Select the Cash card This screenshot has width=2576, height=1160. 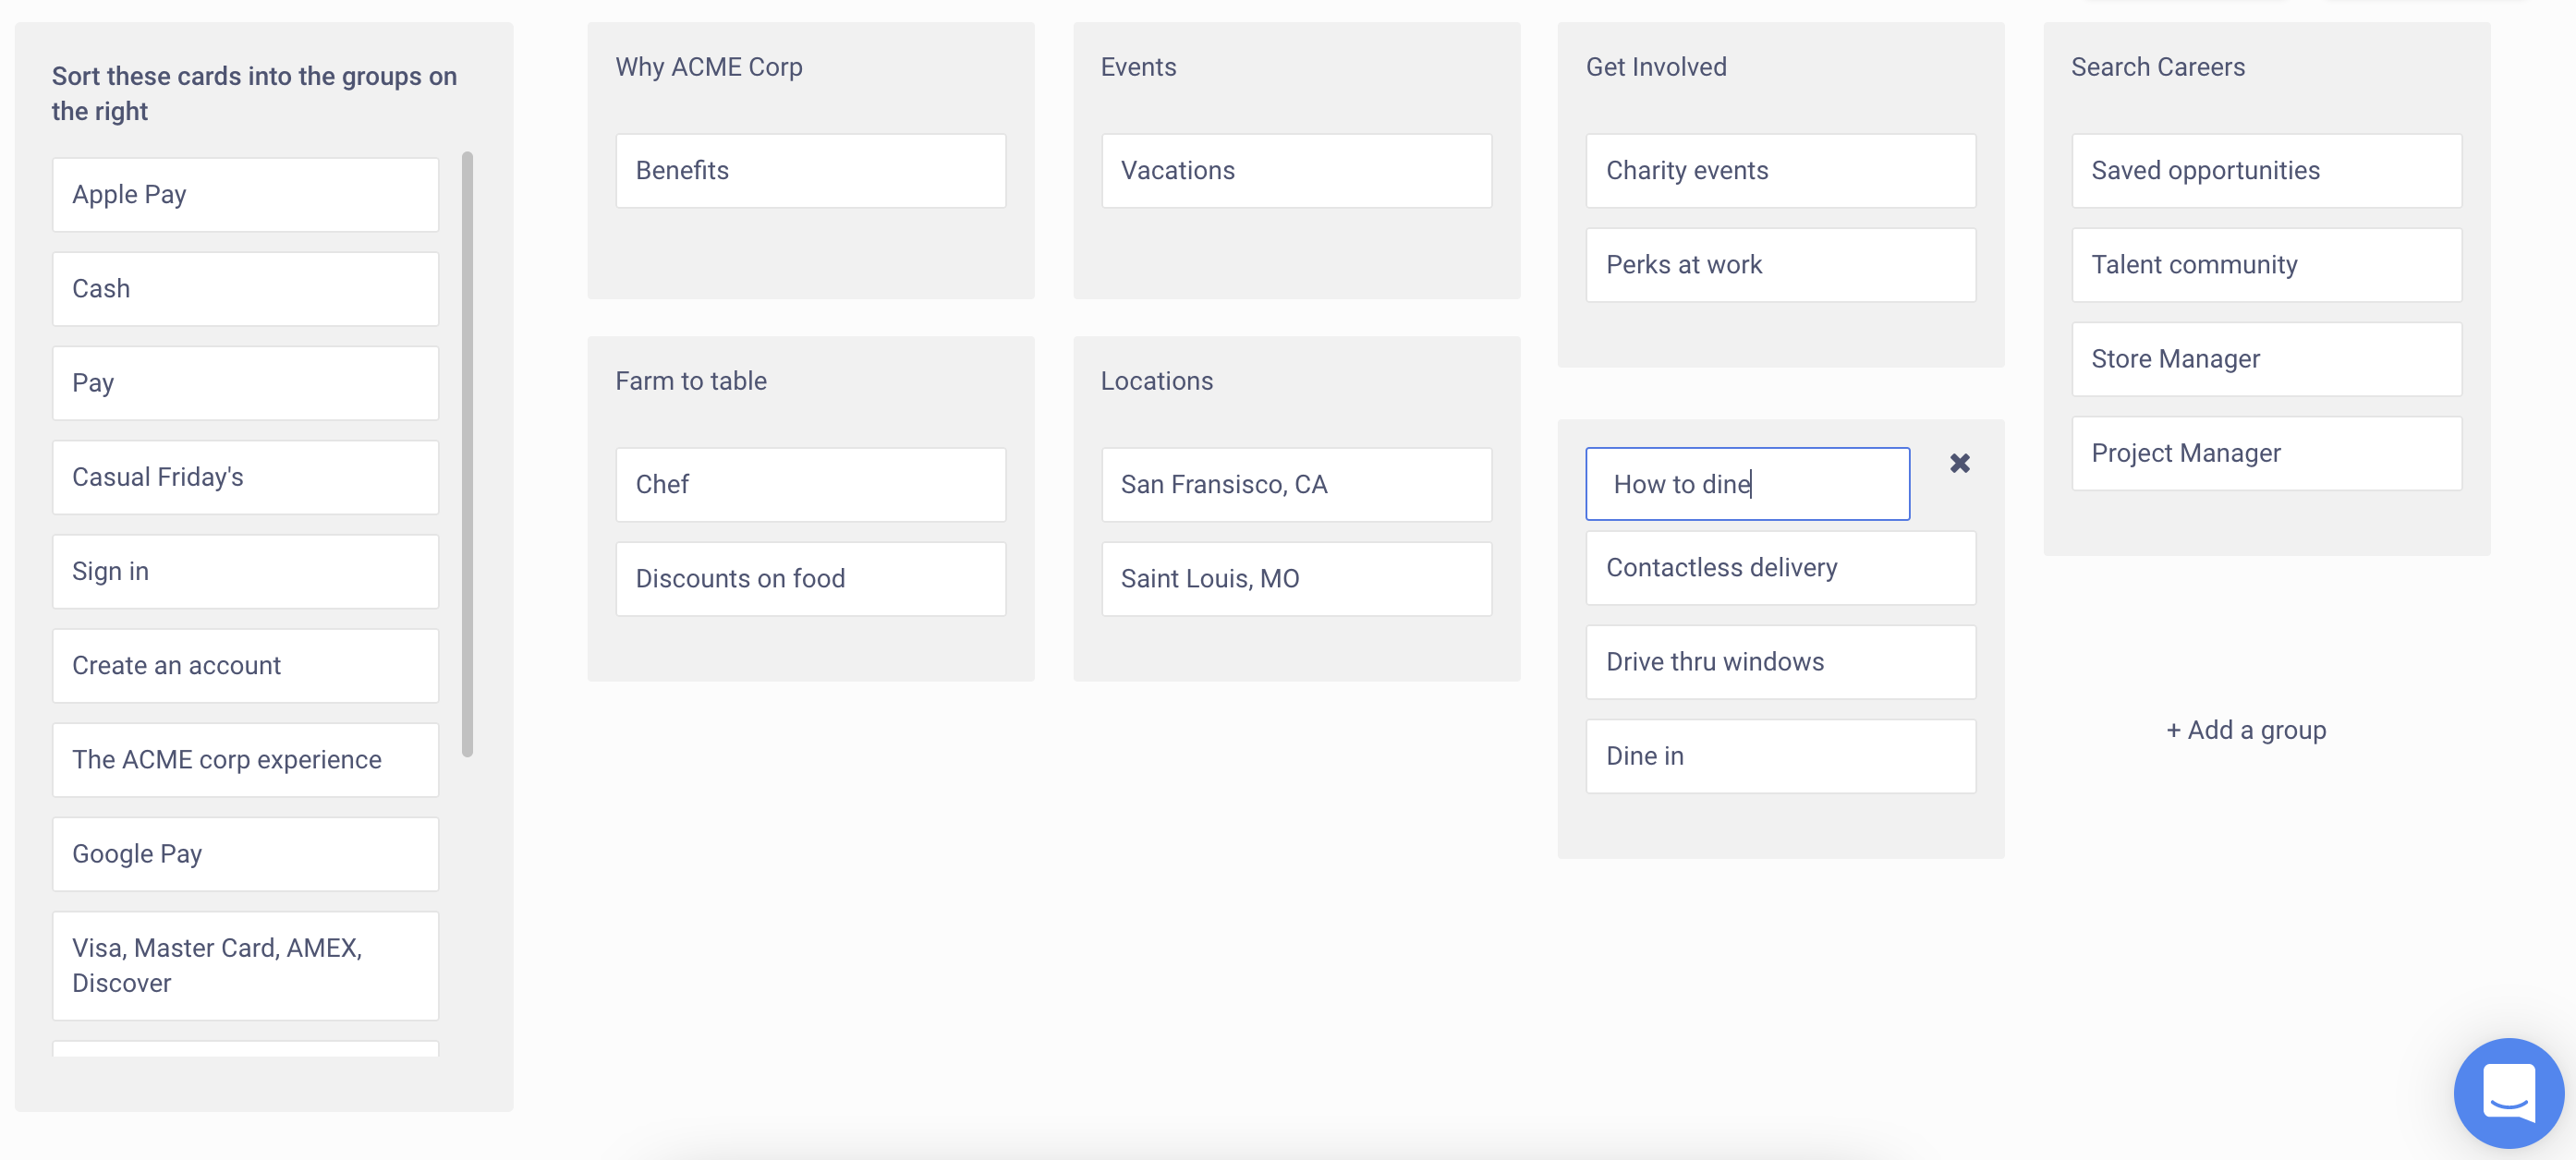(245, 289)
